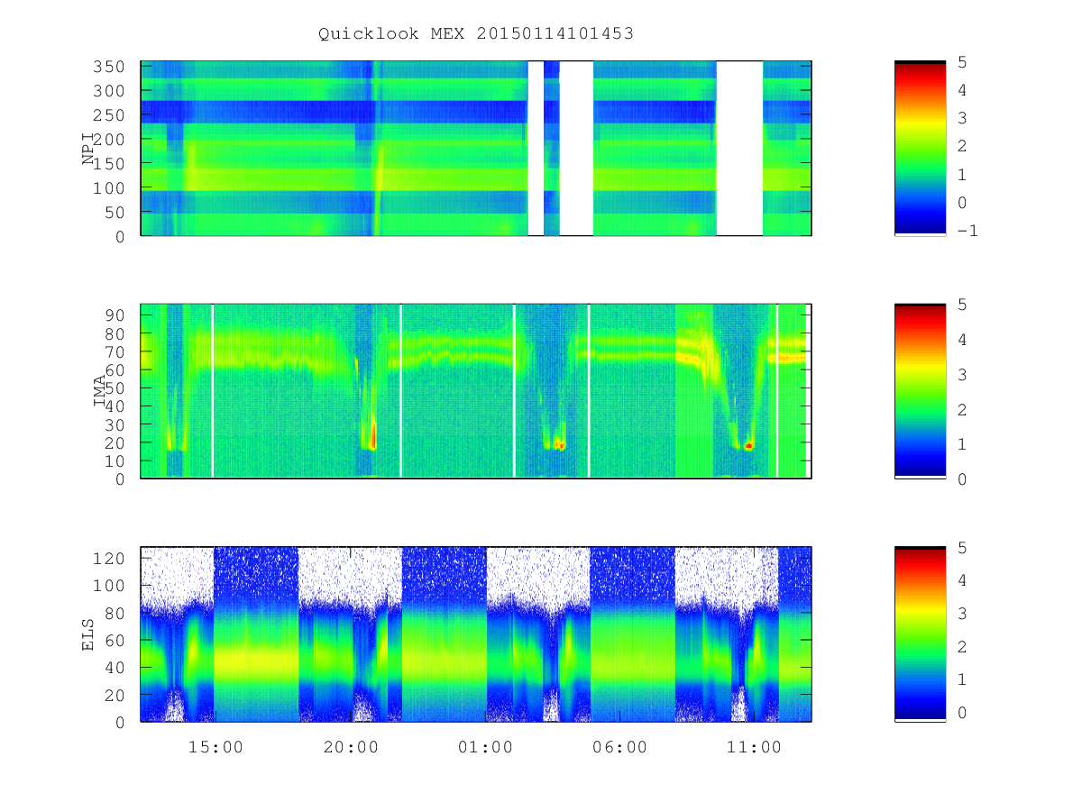Click the 06:00 time axis label
1082x811 pixels.
pos(619,747)
